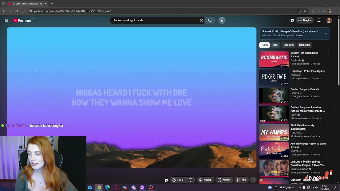The width and height of the screenshot is (340, 191).
Task: Toggle the browser side panel icon
Action: tap(23, 11)
